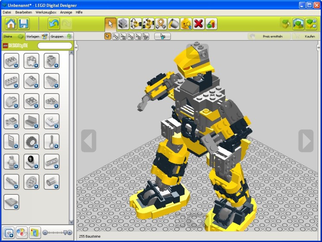Toggle filter bricks by boxes icon
322x242 pixels.
[35, 232]
